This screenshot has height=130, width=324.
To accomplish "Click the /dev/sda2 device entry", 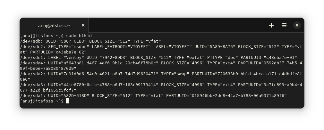I will [30, 74].
